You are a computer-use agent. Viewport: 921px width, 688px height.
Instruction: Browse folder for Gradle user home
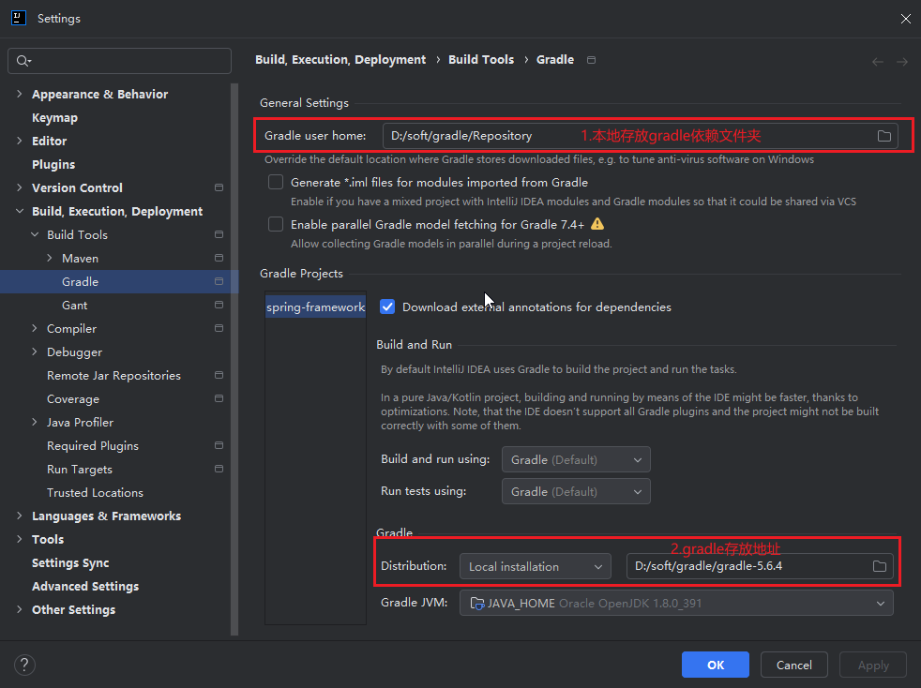coord(884,136)
